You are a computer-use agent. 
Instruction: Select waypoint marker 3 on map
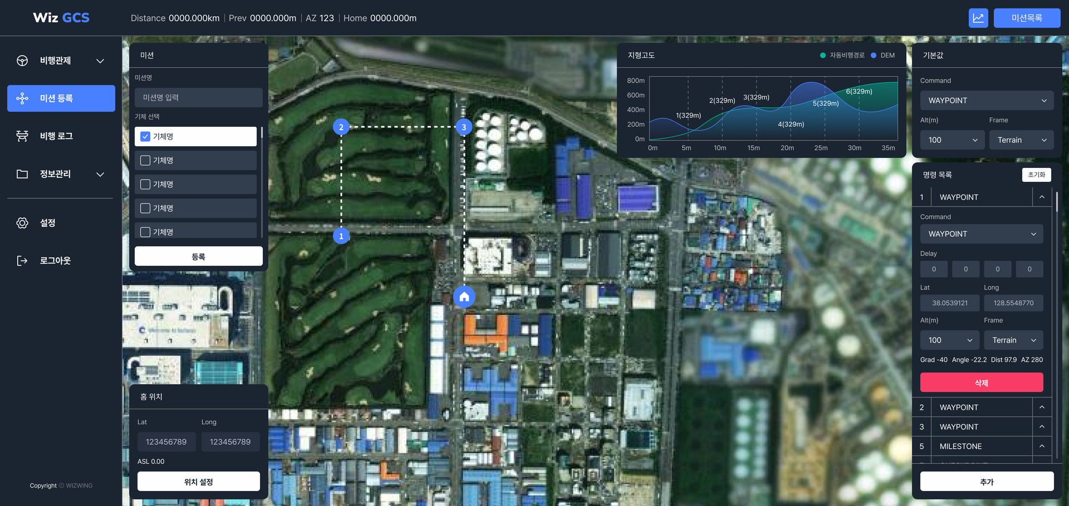pyautogui.click(x=464, y=127)
